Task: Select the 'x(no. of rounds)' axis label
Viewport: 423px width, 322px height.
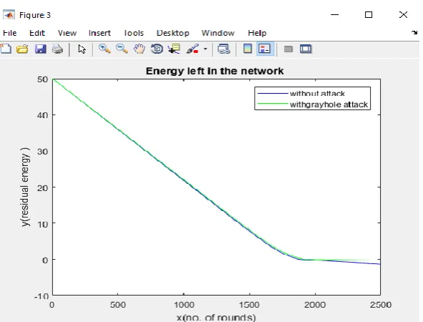Action: tap(216, 317)
